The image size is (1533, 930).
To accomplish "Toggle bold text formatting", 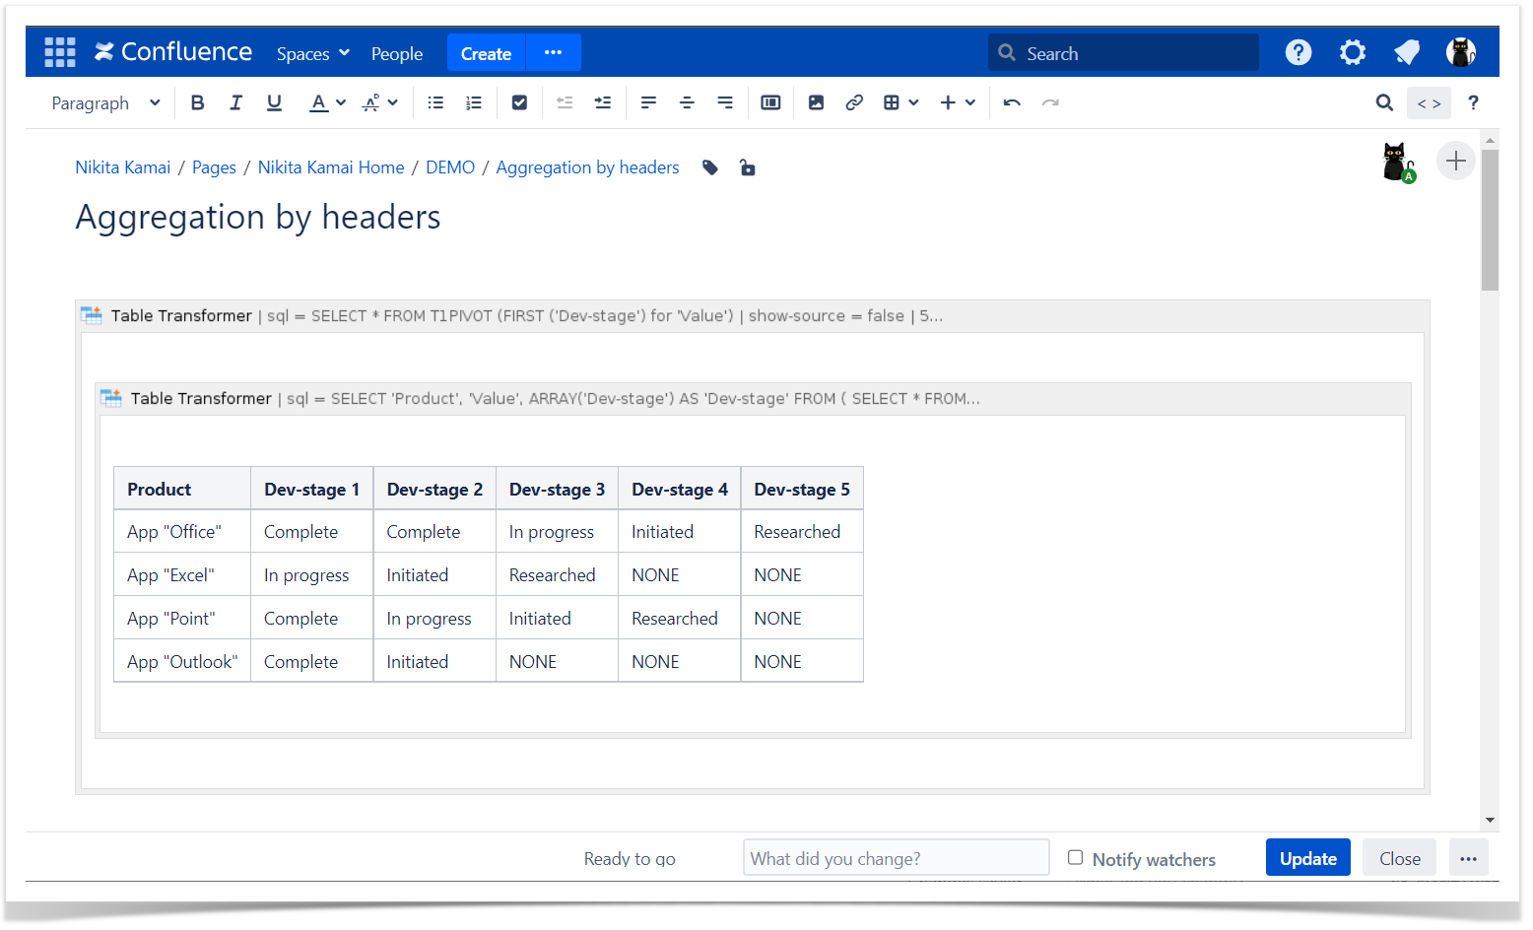I will 197,102.
